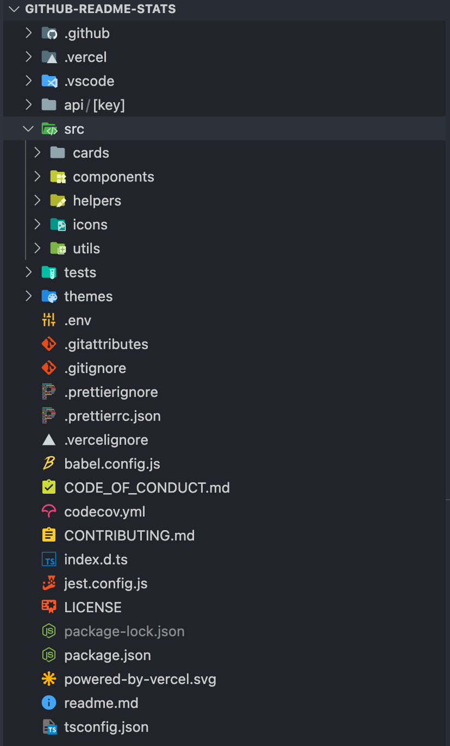Expand the themes folder chevron
Viewport: 450px width, 746px height.
click(28, 296)
